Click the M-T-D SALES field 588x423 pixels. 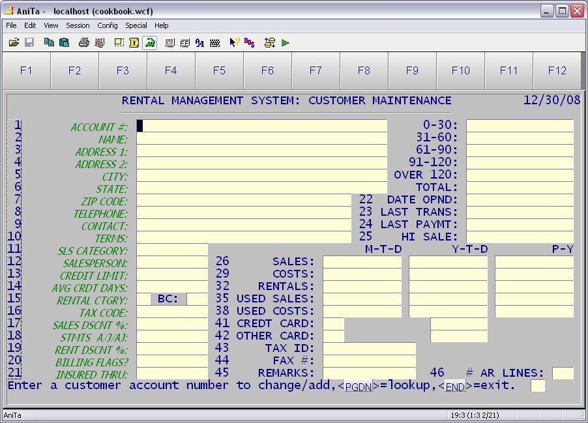tap(362, 262)
